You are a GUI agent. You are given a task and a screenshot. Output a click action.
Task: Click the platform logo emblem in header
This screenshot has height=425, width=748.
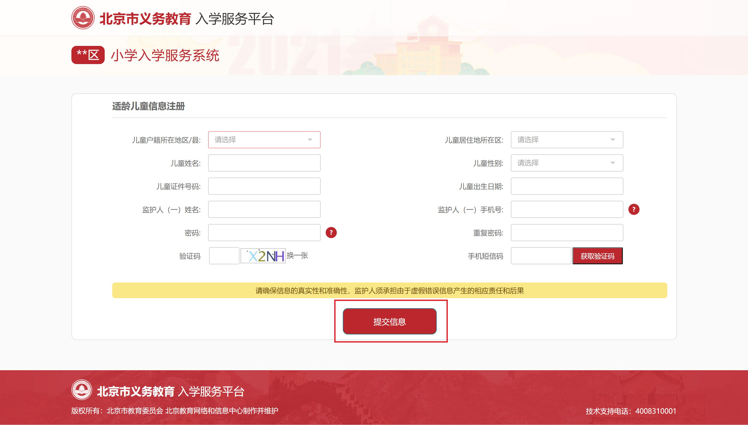(83, 18)
